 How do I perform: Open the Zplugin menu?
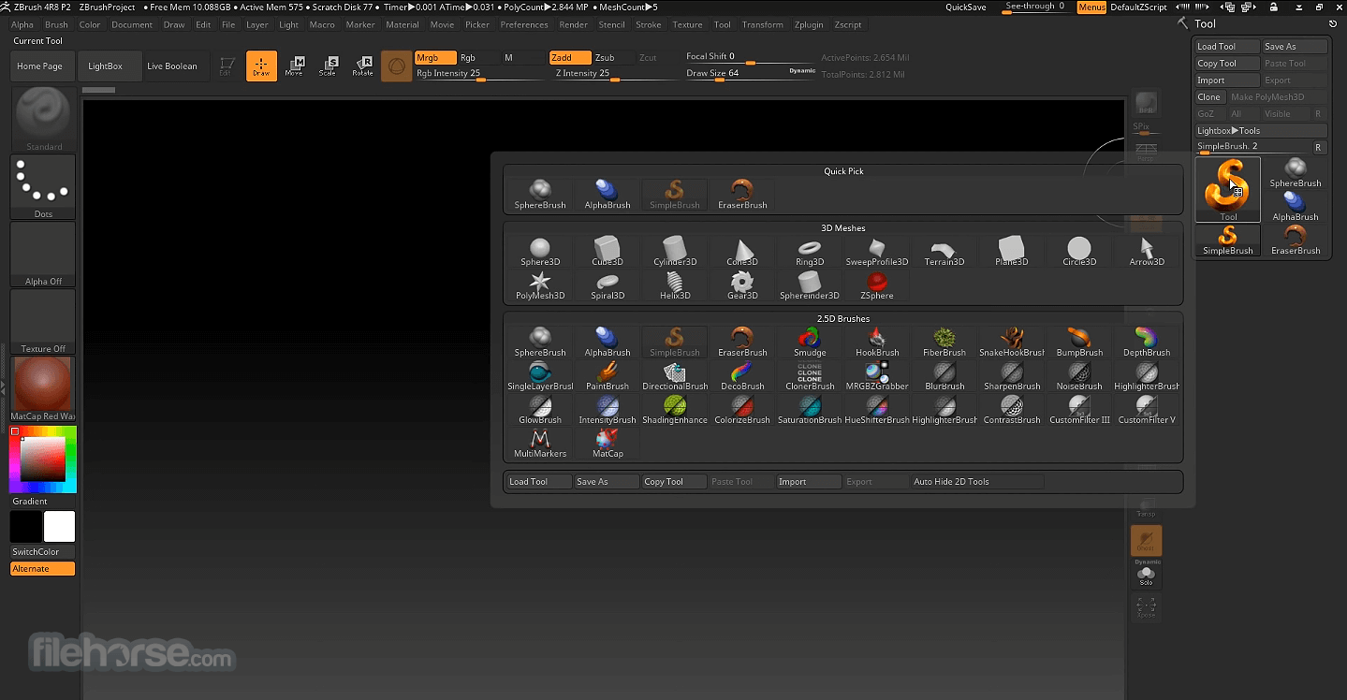[x=809, y=25]
